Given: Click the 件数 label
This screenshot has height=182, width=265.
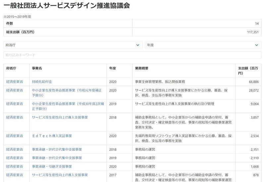Looking at the screenshot, I should click(x=10, y=23).
